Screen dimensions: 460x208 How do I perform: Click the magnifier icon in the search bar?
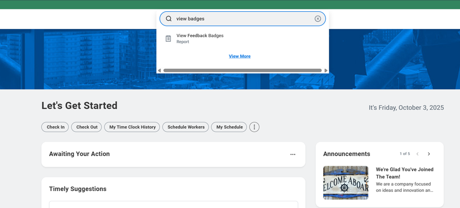point(169,19)
